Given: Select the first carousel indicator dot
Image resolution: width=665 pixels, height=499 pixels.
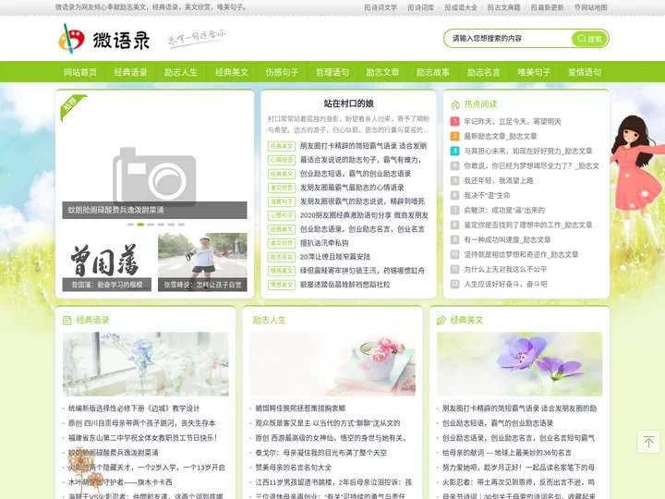Looking at the screenshot, I should tap(130, 225).
